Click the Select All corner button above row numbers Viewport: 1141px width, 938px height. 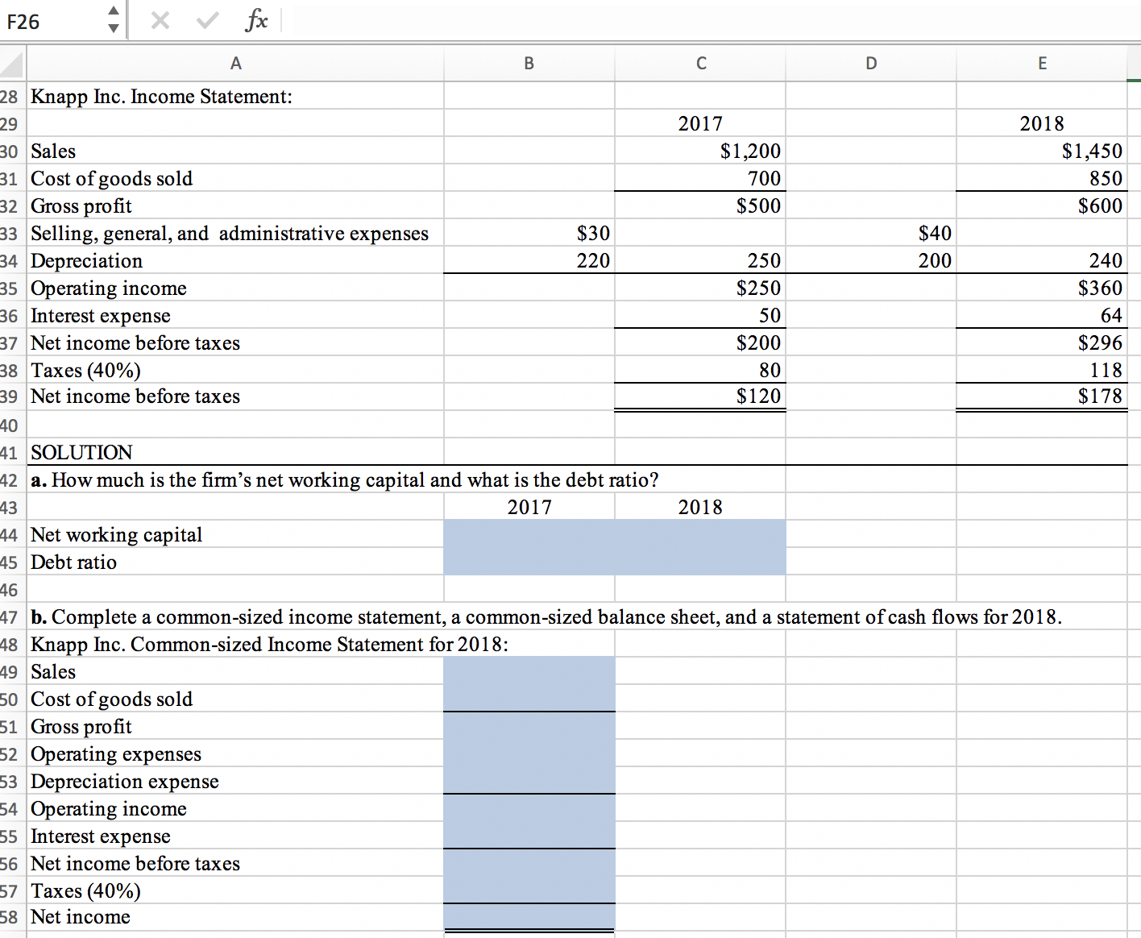(13, 63)
